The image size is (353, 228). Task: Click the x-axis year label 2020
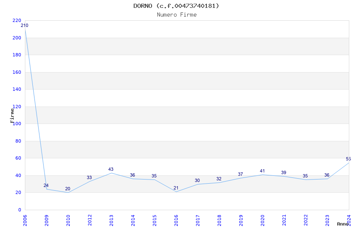(262, 221)
